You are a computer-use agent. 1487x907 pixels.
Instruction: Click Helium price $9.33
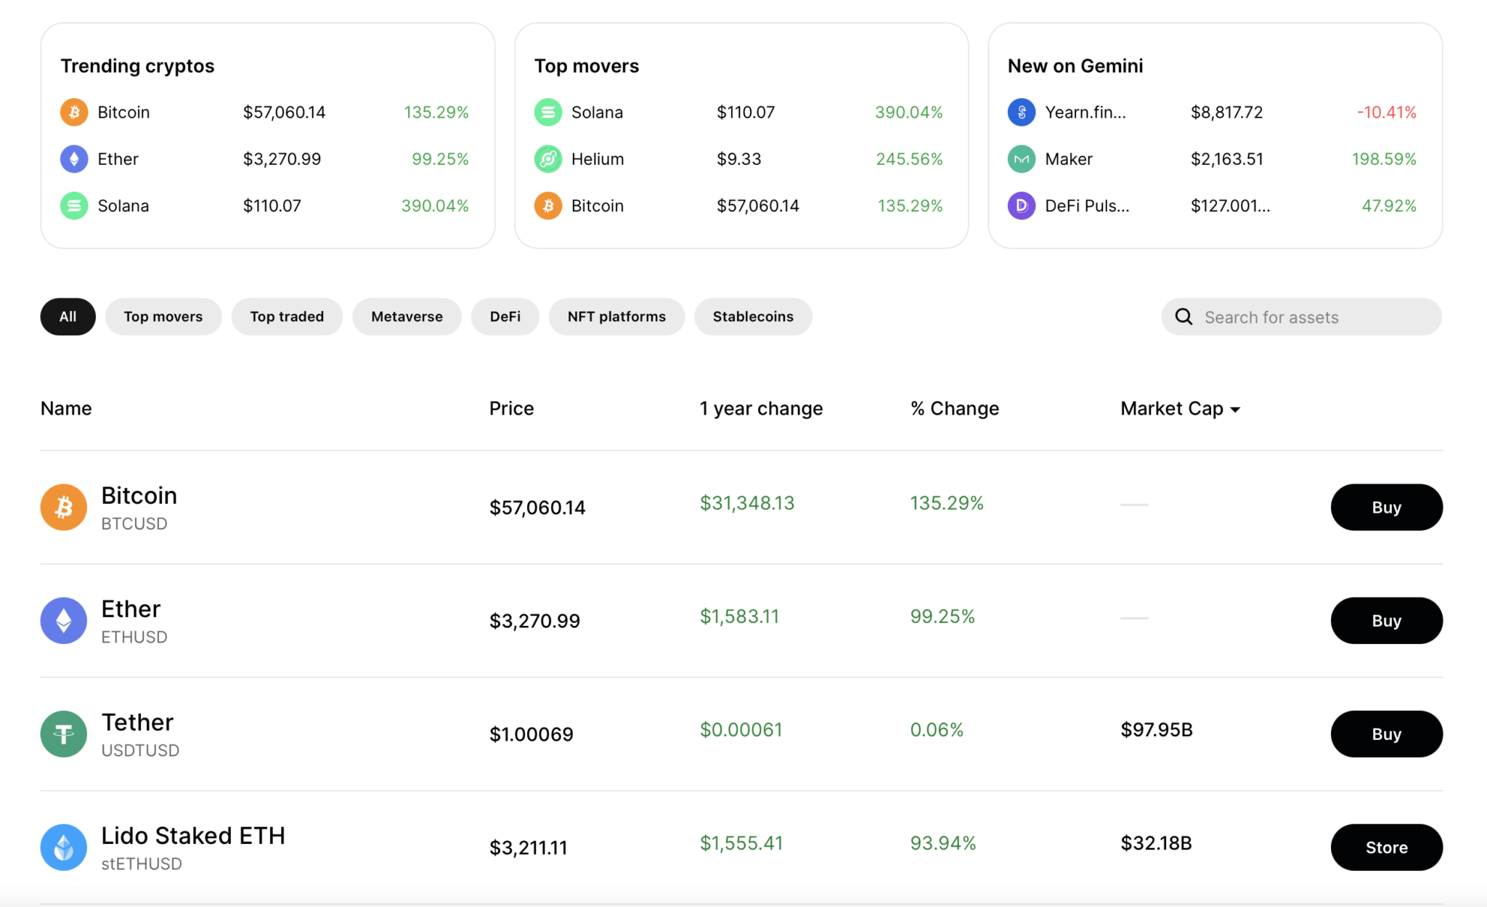pos(739,159)
